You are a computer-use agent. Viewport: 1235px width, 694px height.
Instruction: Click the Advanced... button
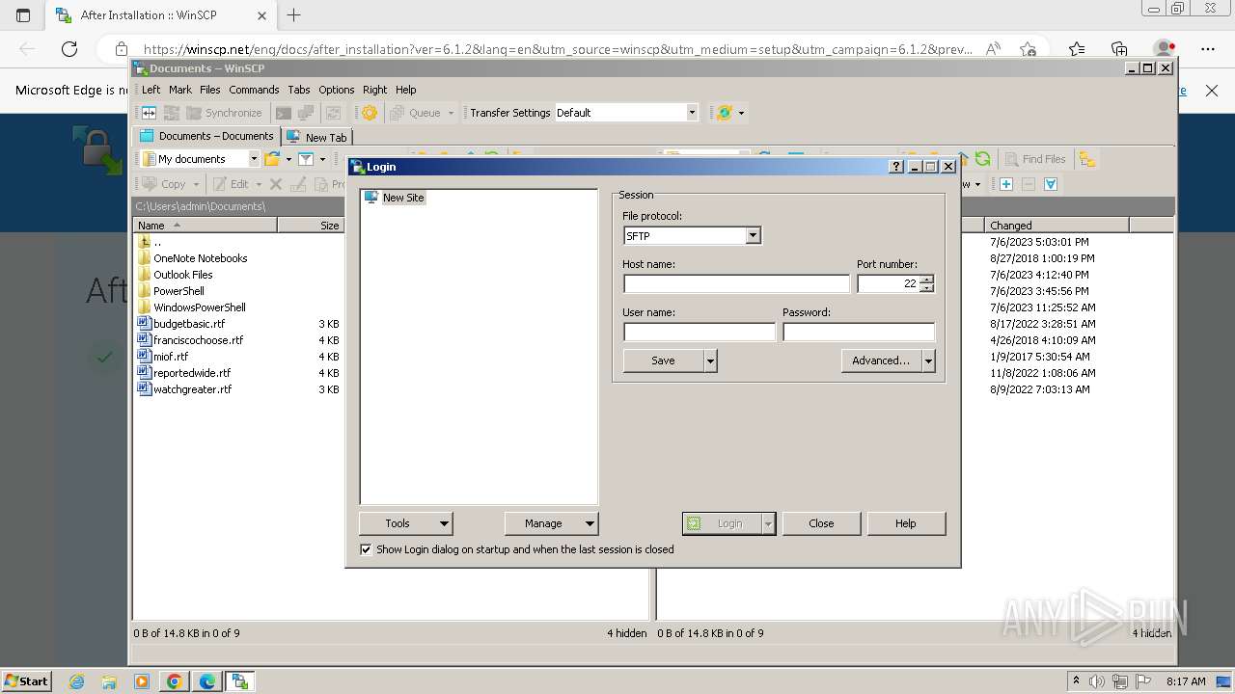pos(881,360)
